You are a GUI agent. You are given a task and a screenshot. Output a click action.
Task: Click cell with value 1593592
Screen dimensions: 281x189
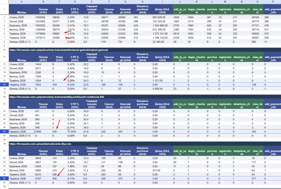[x=43, y=25]
